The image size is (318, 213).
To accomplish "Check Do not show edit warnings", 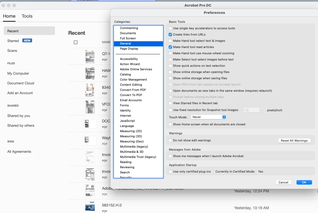I will pos(170,140).
